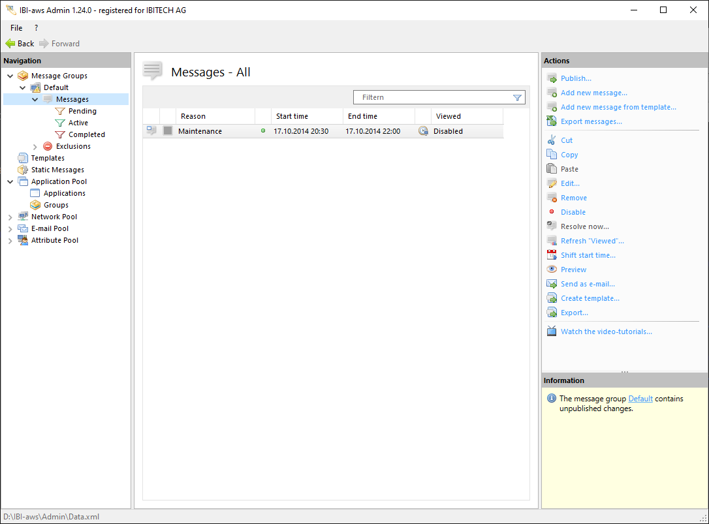The height and width of the screenshot is (524, 709).
Task: Click Add new message from template
Action: (x=618, y=107)
